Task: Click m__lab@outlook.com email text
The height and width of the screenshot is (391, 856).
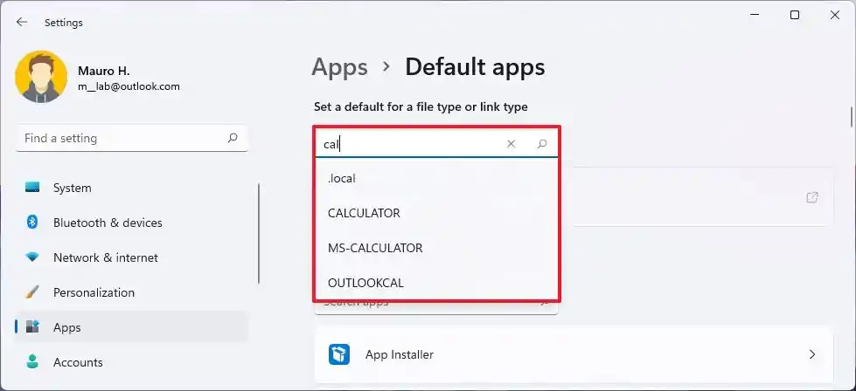Action: pos(129,86)
